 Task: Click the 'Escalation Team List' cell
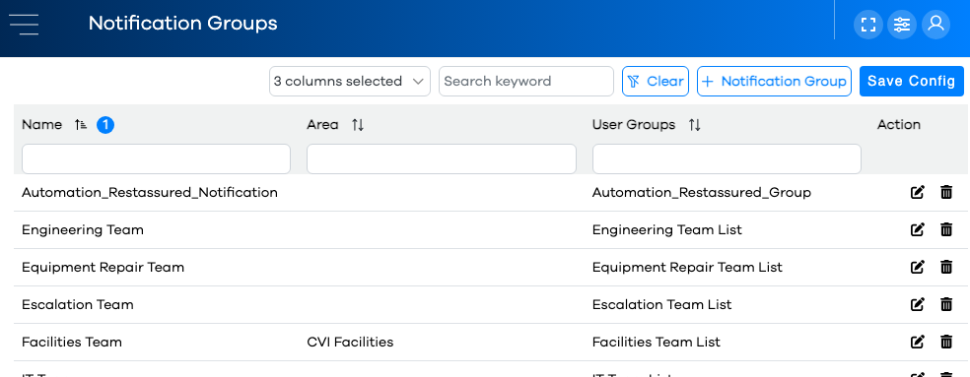[x=661, y=305]
